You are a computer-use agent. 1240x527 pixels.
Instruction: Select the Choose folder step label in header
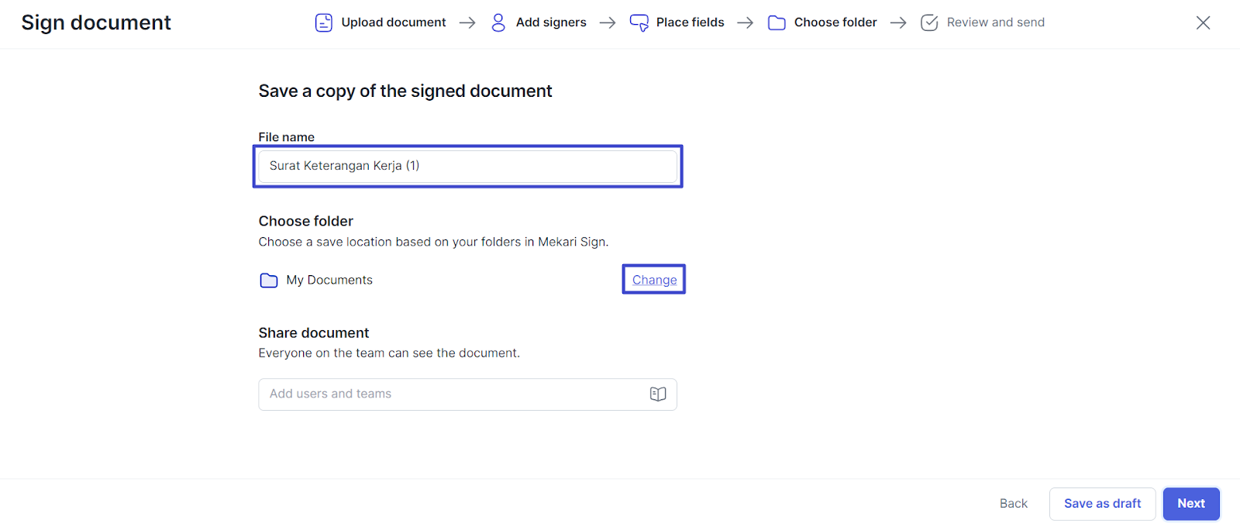point(835,22)
